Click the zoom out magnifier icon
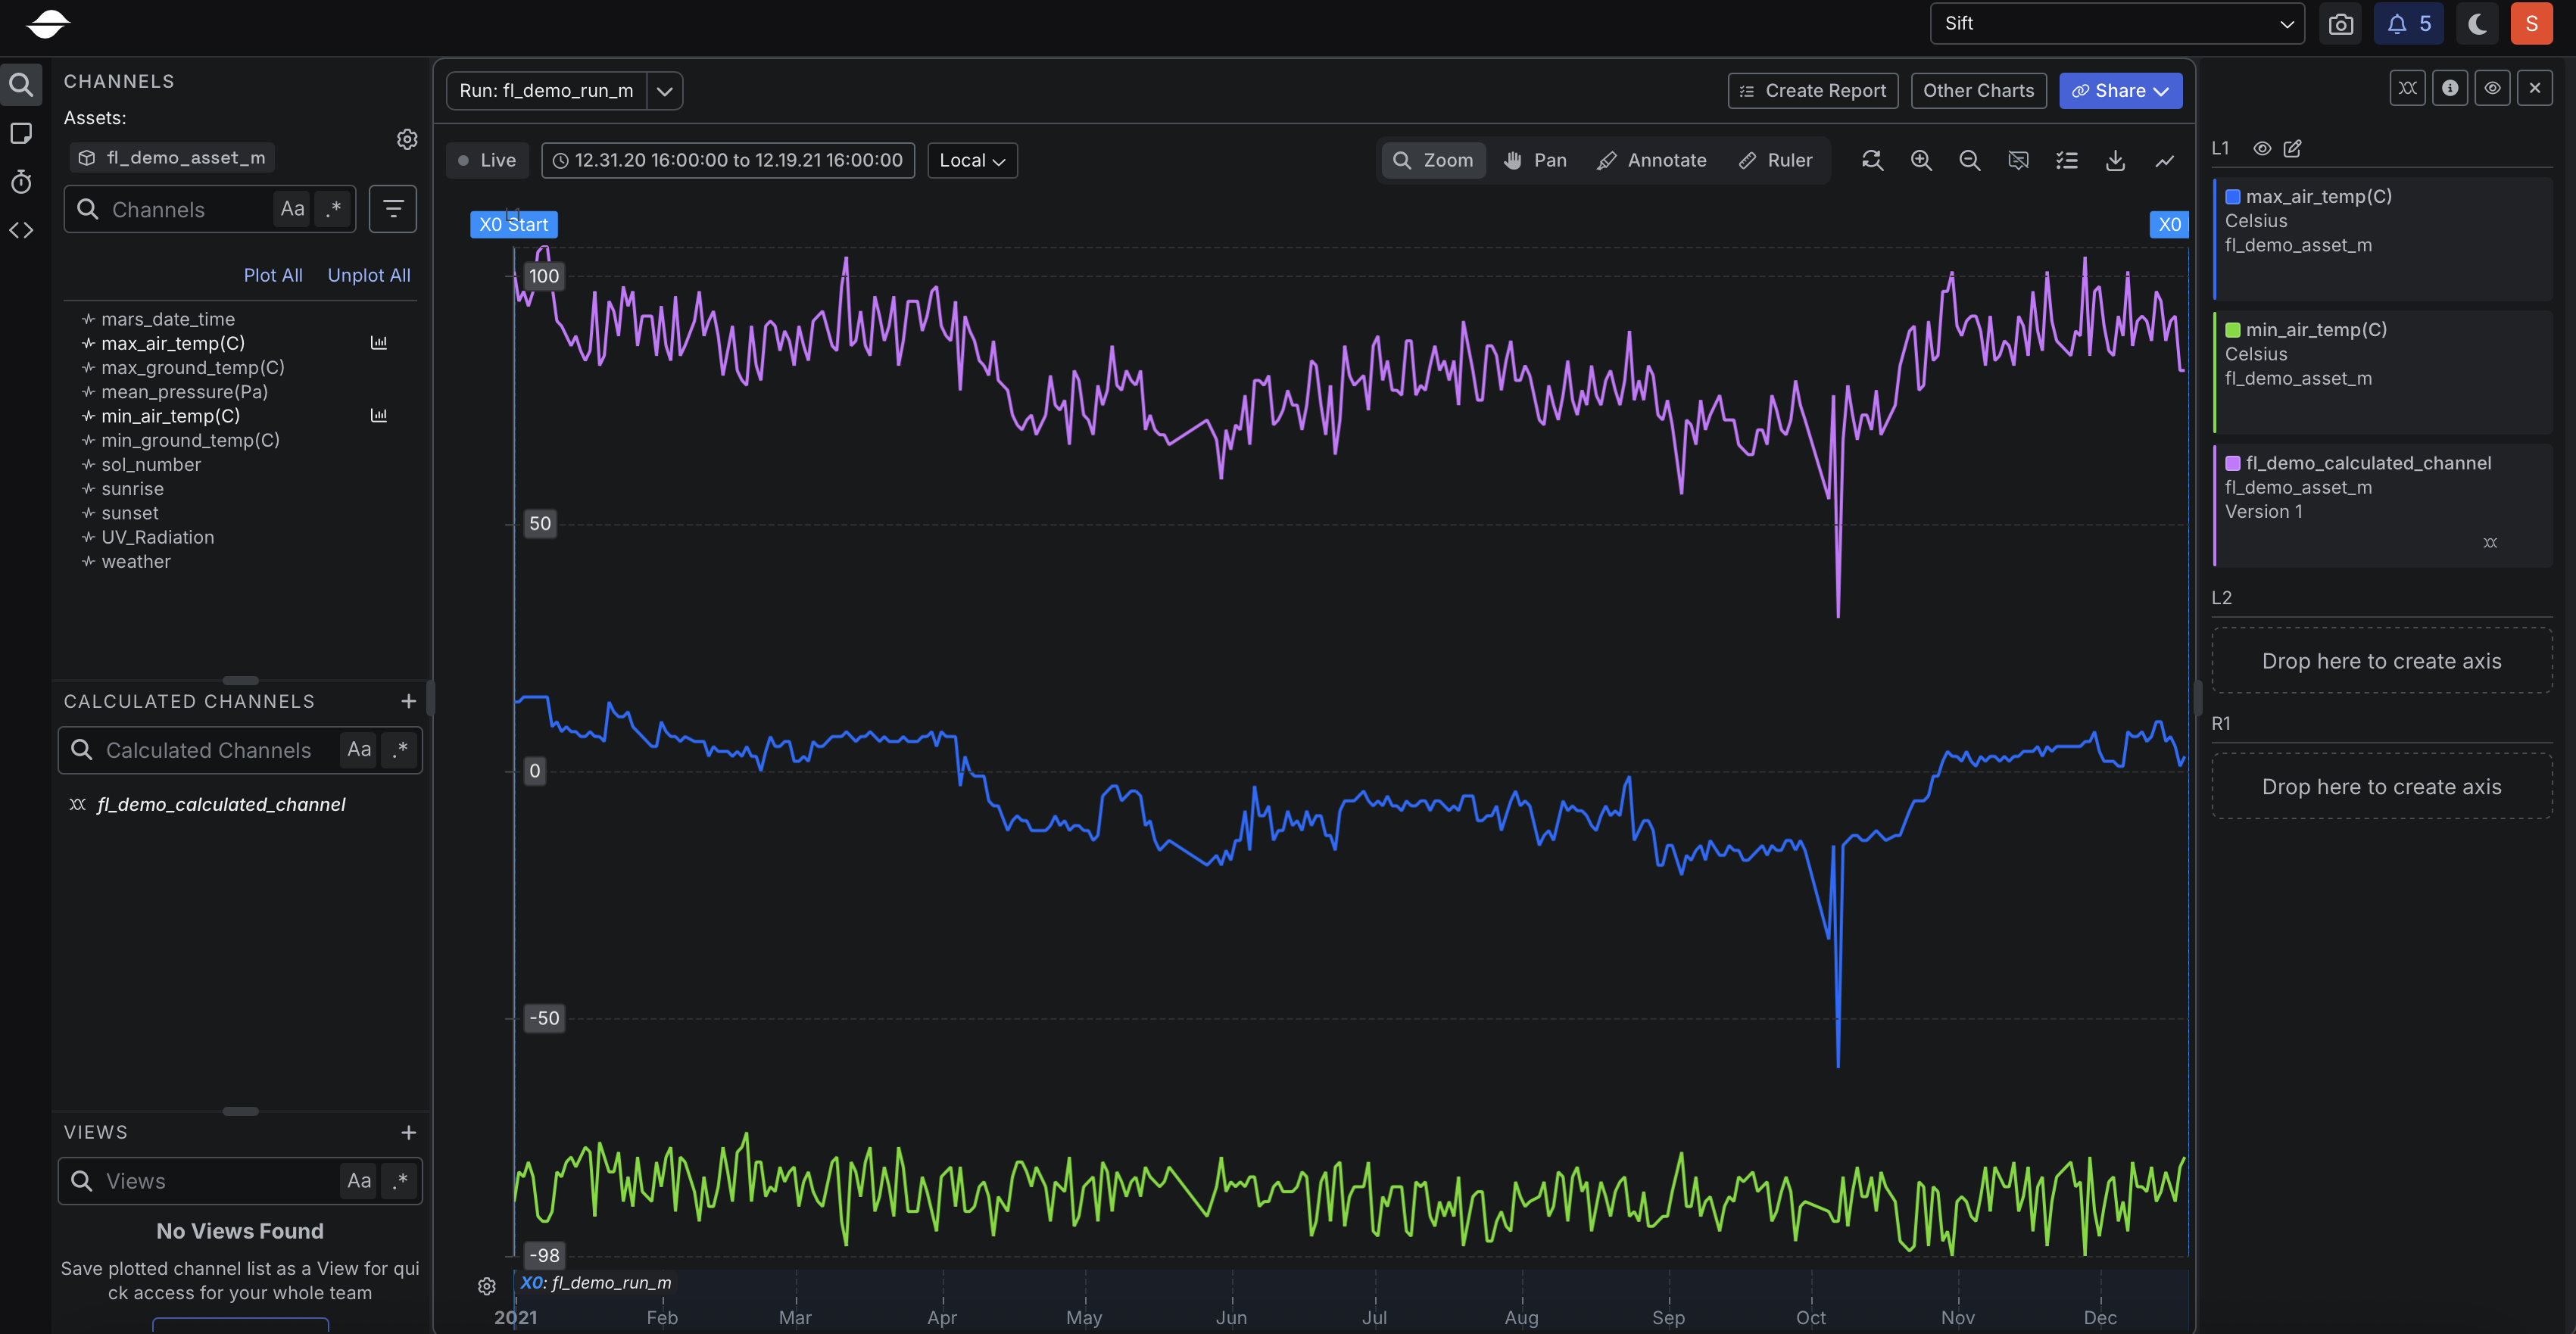The width and height of the screenshot is (2576, 1334). coord(1969,160)
